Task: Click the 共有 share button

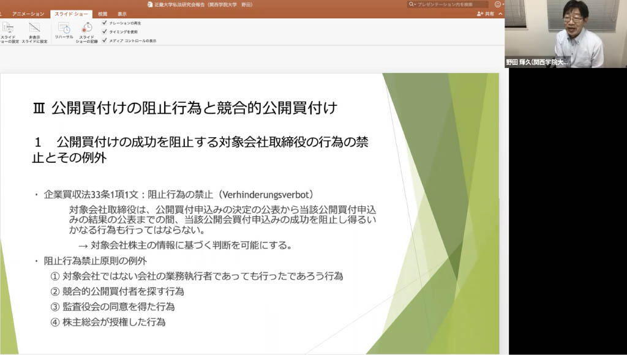Action: tap(485, 14)
